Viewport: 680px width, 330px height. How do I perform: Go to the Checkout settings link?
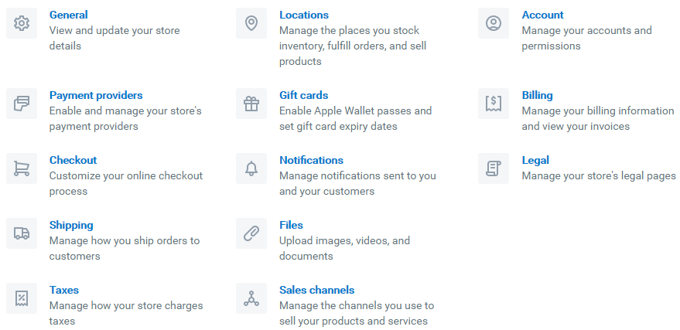[73, 160]
